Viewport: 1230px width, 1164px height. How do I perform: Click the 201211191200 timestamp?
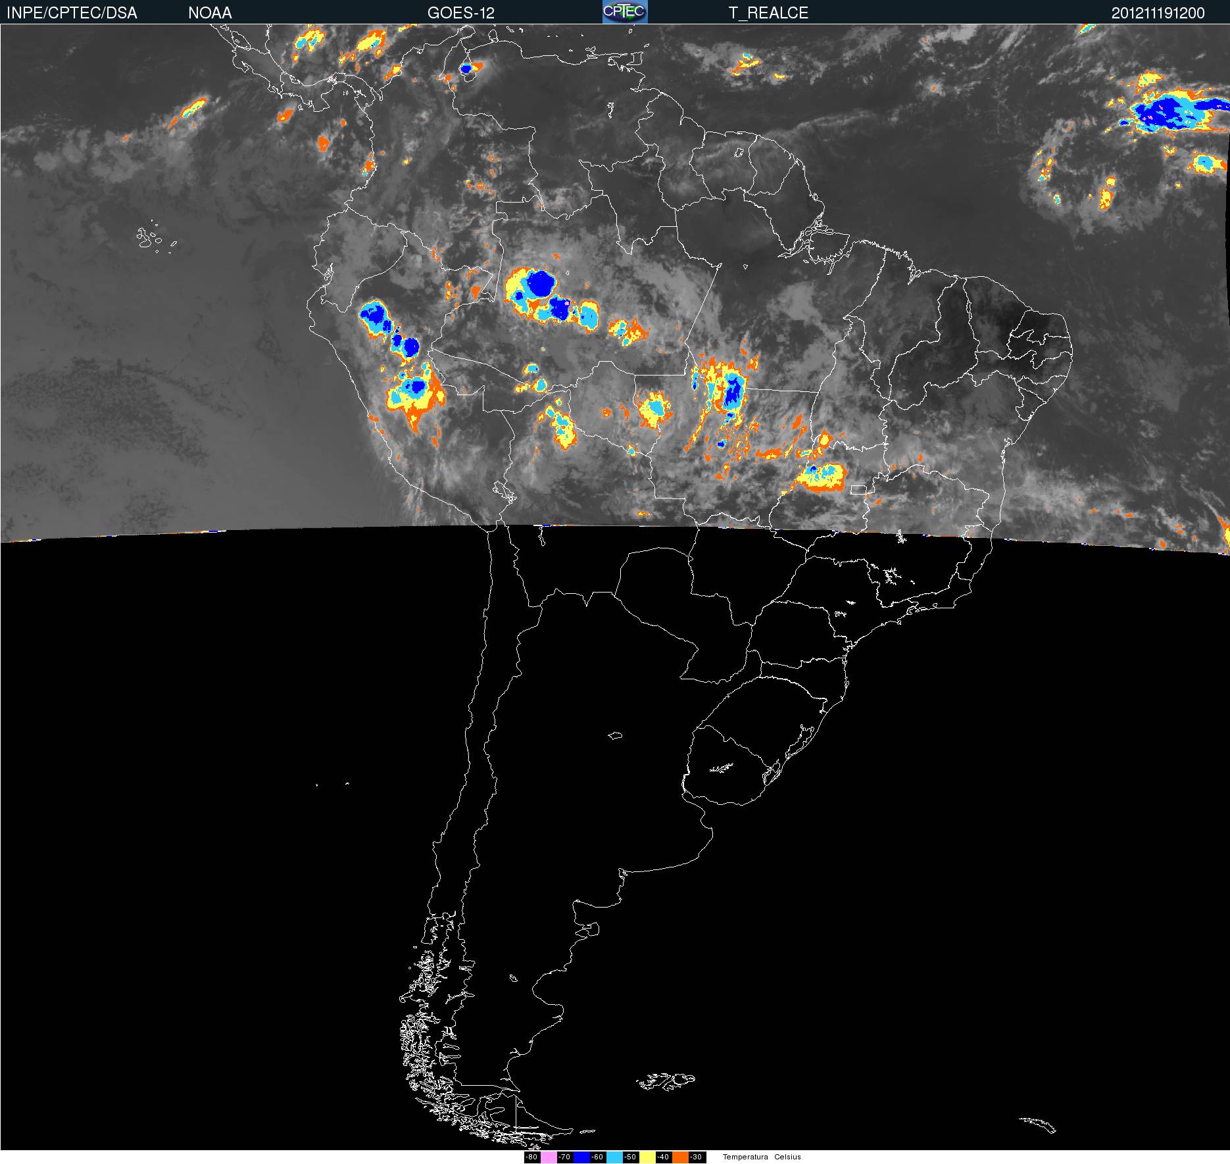pos(1158,12)
